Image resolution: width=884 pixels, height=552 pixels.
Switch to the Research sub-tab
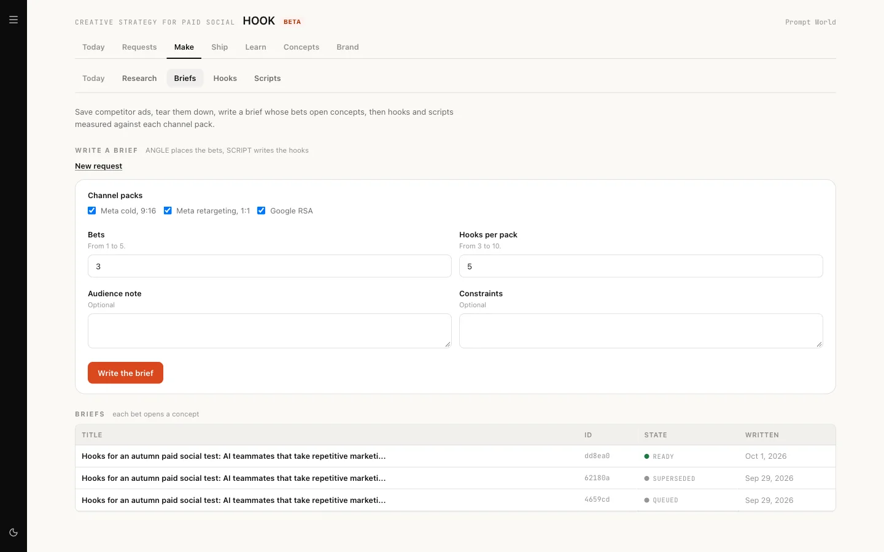[139, 79]
